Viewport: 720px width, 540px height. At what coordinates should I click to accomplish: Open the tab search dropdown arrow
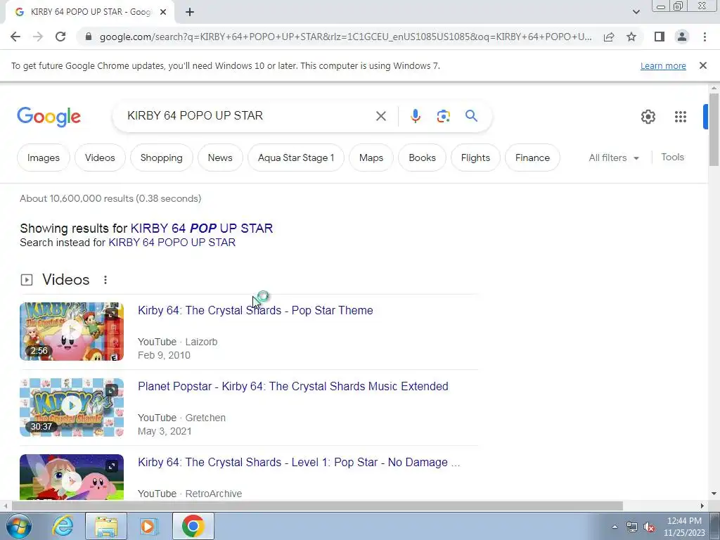(x=636, y=12)
